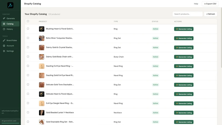This screenshot has height=125, width=222.
Task: Click the app logo in the sidebar
Action: coord(10,5)
